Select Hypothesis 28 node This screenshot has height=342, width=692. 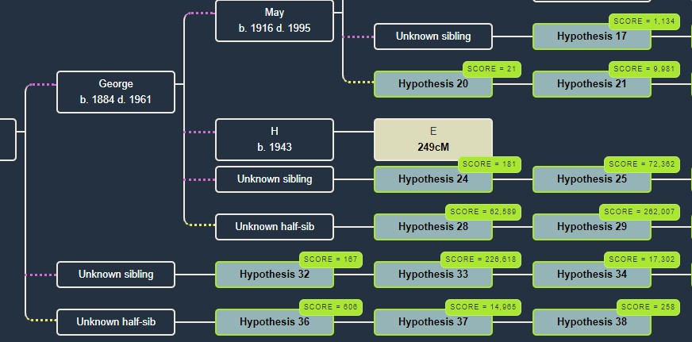click(433, 227)
